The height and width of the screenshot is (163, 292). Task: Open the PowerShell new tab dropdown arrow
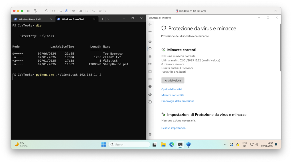(x=109, y=19)
